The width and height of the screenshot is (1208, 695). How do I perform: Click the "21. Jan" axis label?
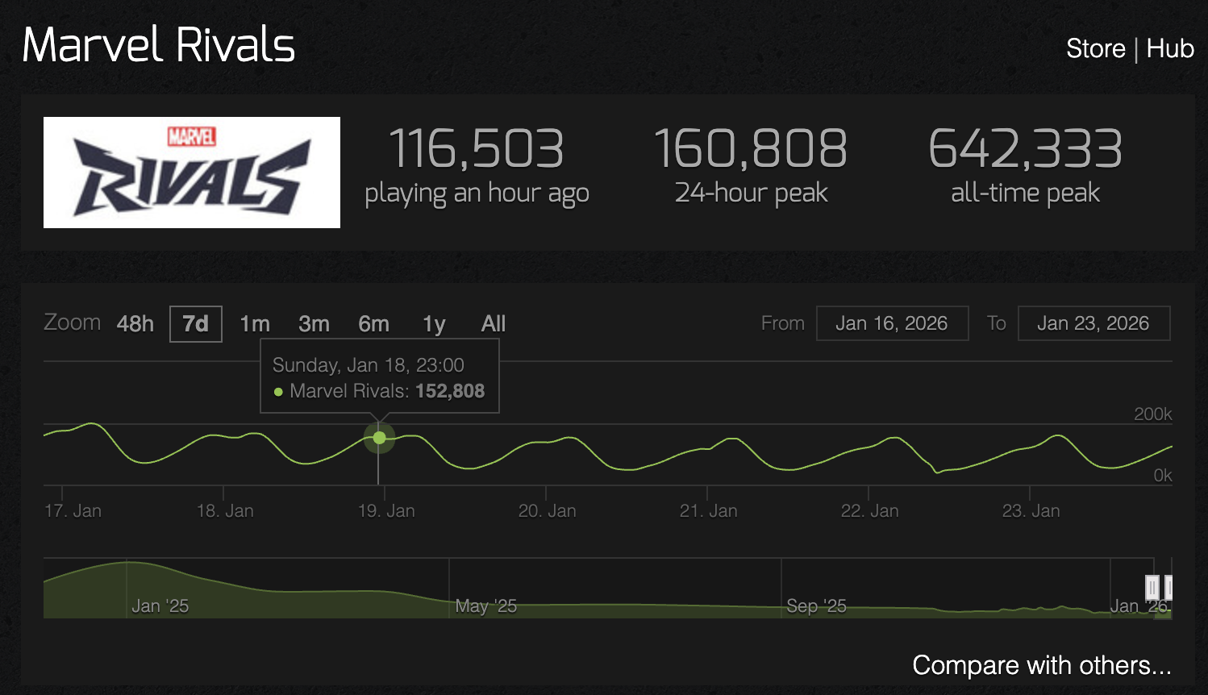pos(709,510)
